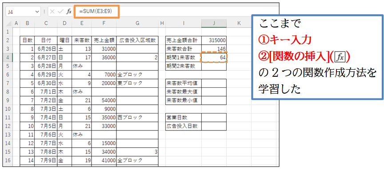384x169 pixels.
Task: Click the 期間2来客数 label cell
Action: [x=184, y=66]
